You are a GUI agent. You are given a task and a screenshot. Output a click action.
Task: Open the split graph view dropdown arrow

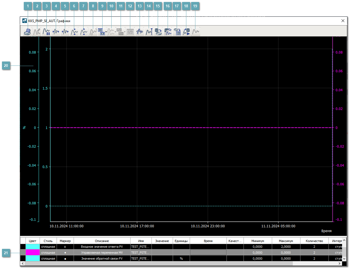[125, 32]
